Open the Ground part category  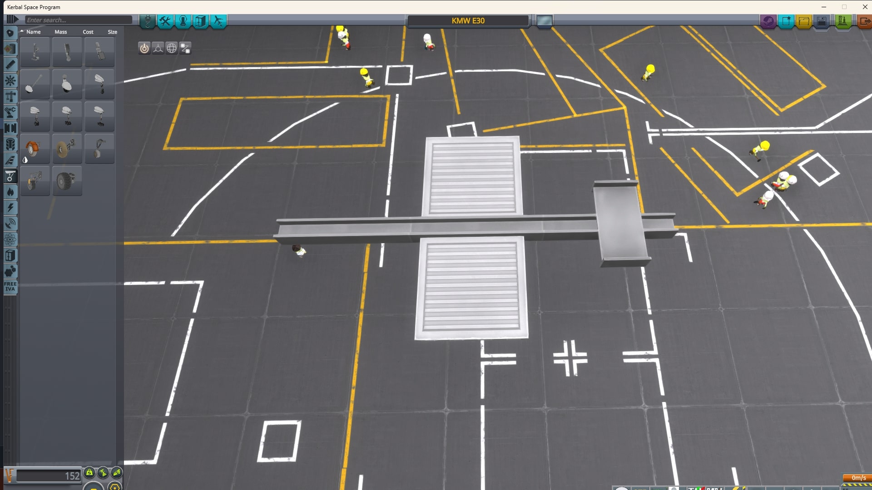10,176
